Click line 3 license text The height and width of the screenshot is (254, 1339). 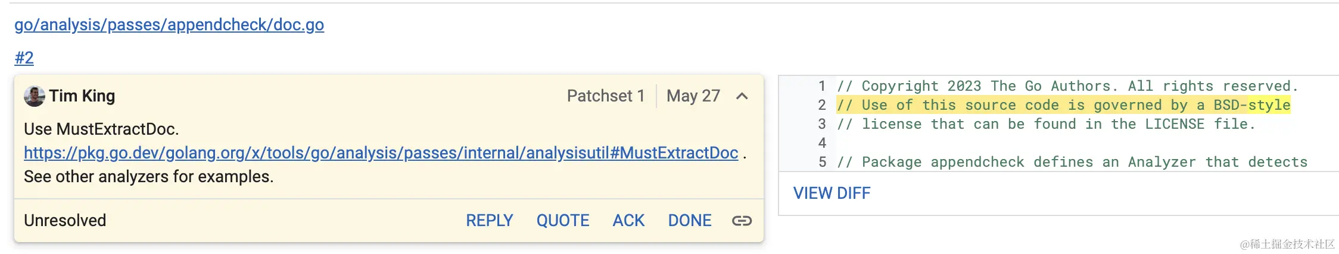point(1046,124)
